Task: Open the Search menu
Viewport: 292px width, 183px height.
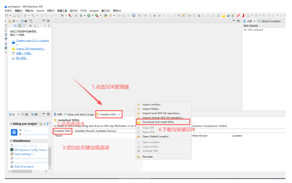Action: point(40,11)
